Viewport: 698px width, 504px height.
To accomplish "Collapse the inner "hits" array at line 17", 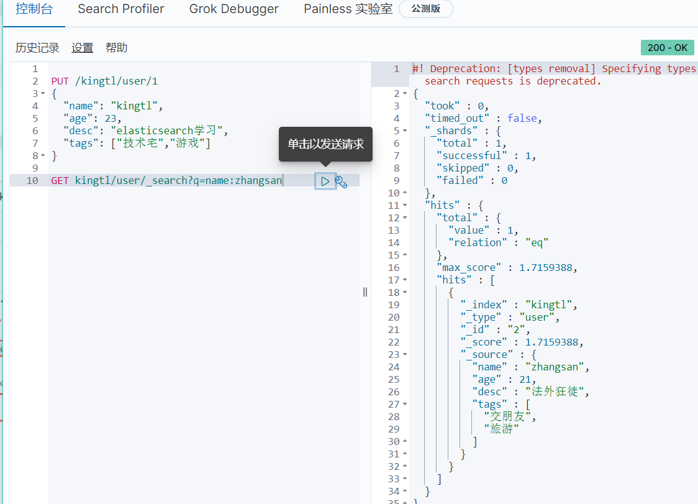I will (405, 280).
